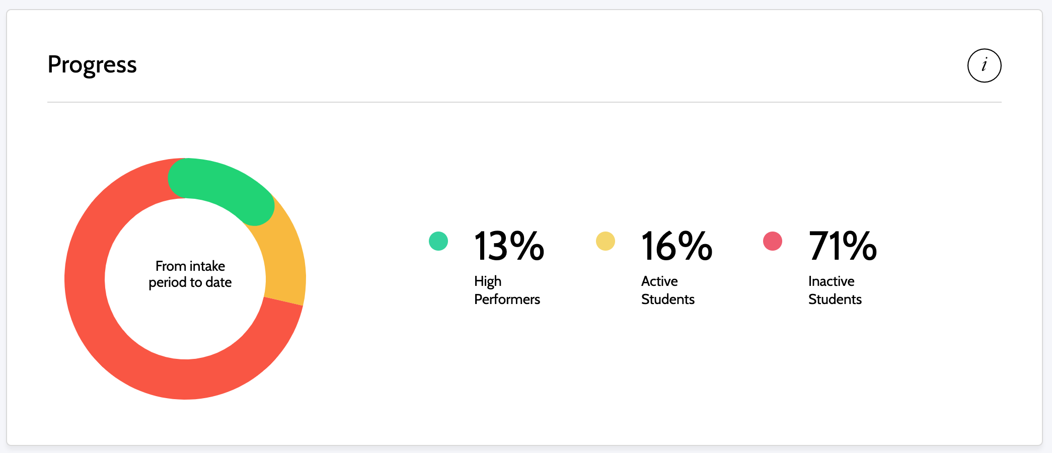Click the 71% value

pyautogui.click(x=843, y=246)
